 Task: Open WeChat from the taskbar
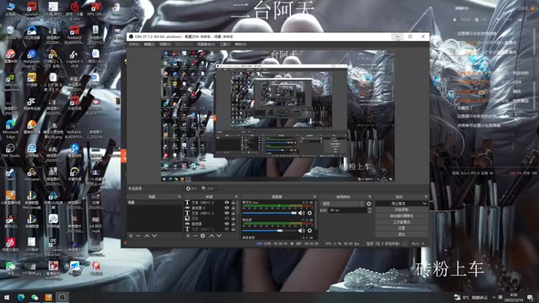pyautogui.click(x=35, y=297)
